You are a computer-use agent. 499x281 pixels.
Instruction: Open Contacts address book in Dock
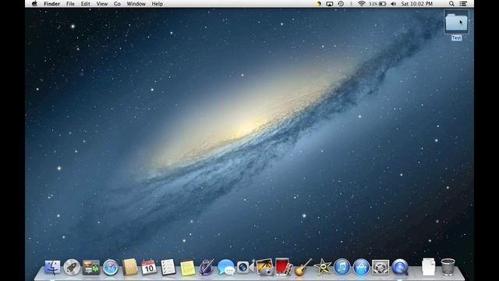[x=130, y=267]
